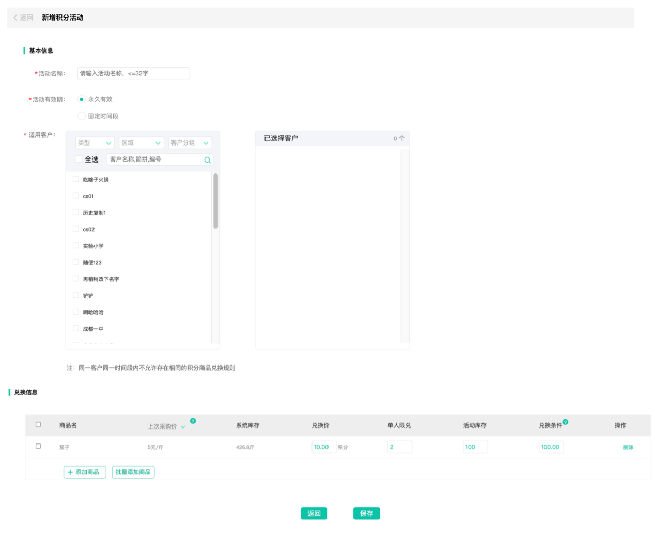Click the help icon beside 兑换条件
655x539 pixels.
coord(566,422)
